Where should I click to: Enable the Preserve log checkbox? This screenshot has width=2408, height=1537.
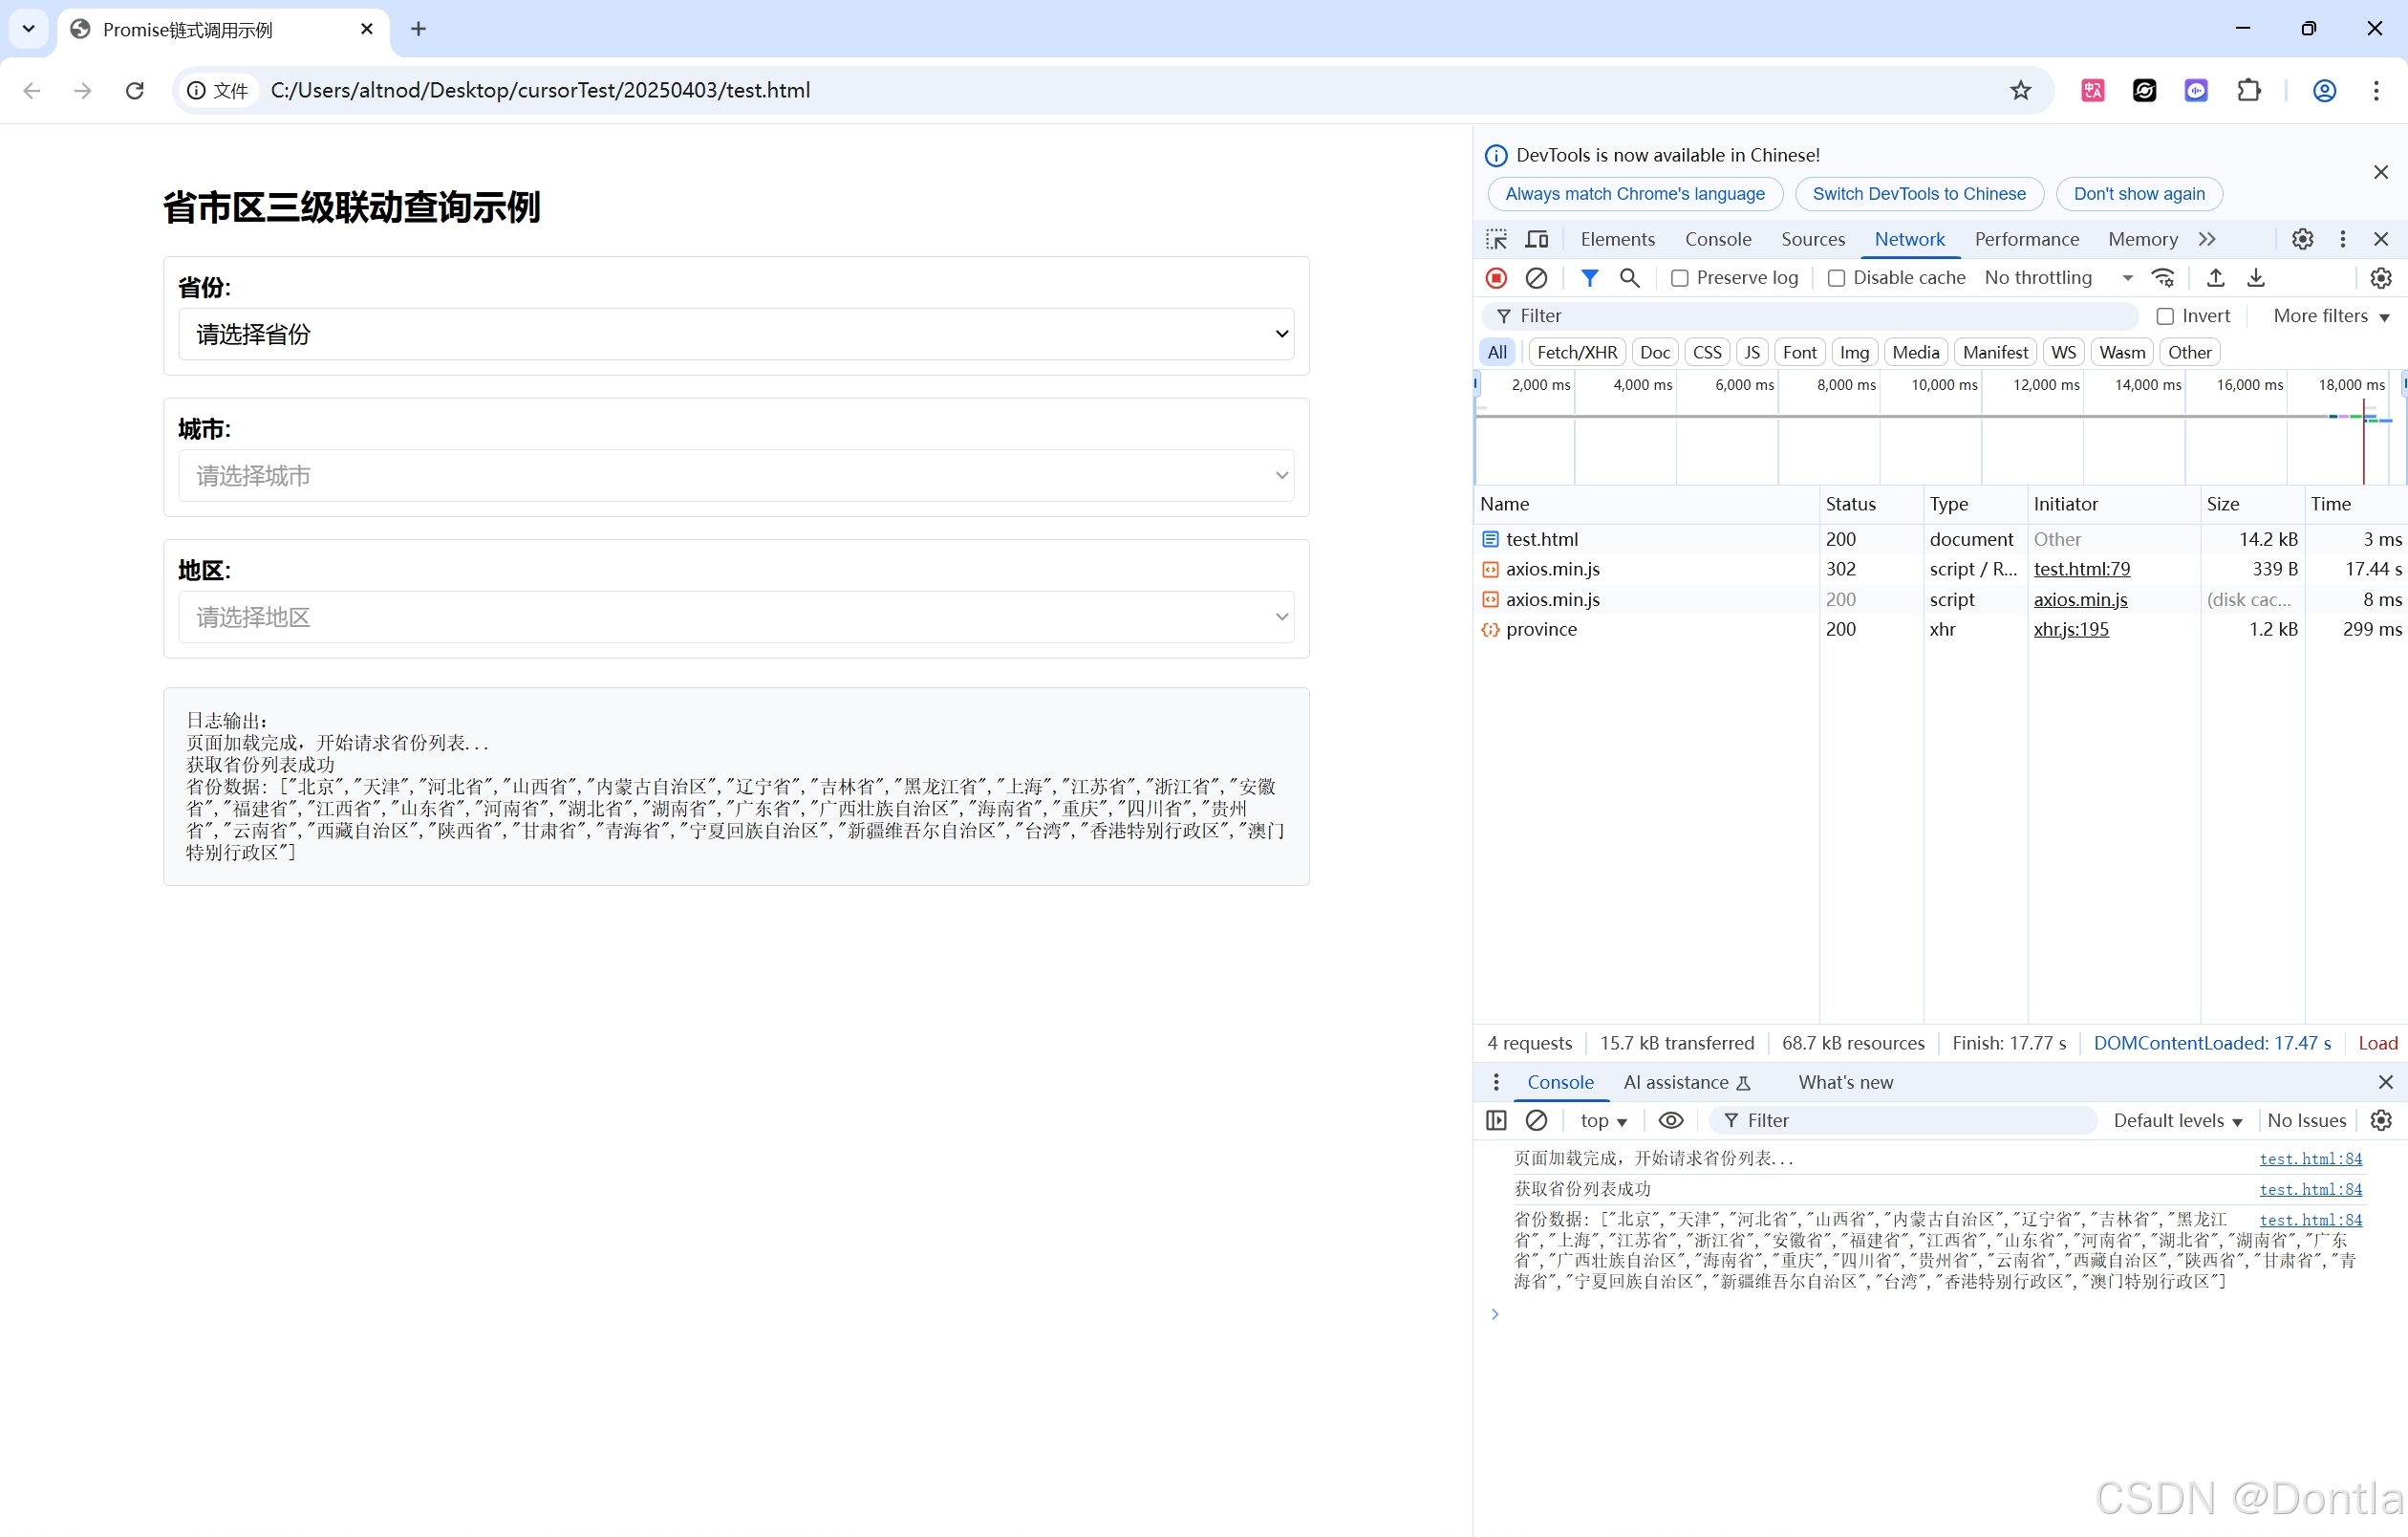pyautogui.click(x=1680, y=278)
